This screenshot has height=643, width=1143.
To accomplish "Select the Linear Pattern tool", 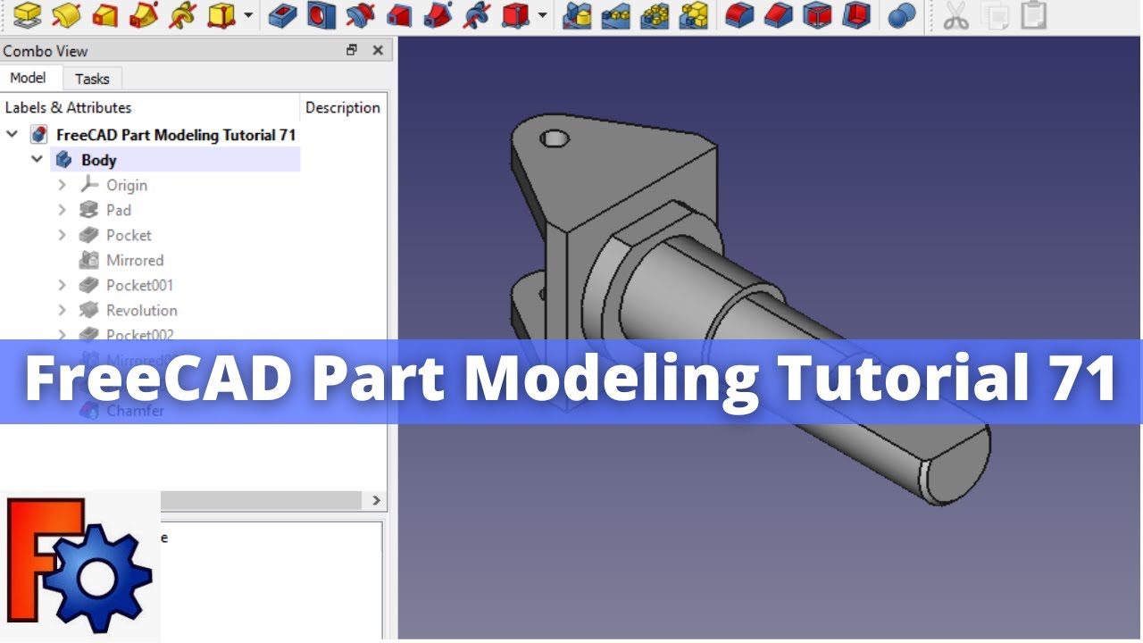I will pyautogui.click(x=616, y=14).
